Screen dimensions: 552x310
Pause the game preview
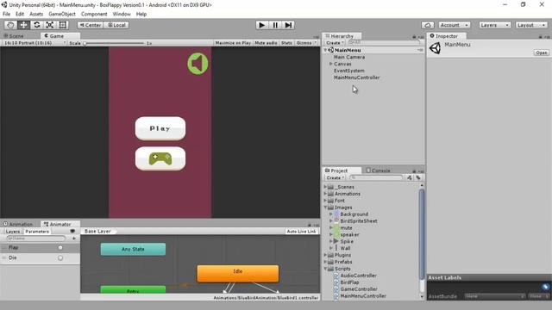click(x=275, y=25)
